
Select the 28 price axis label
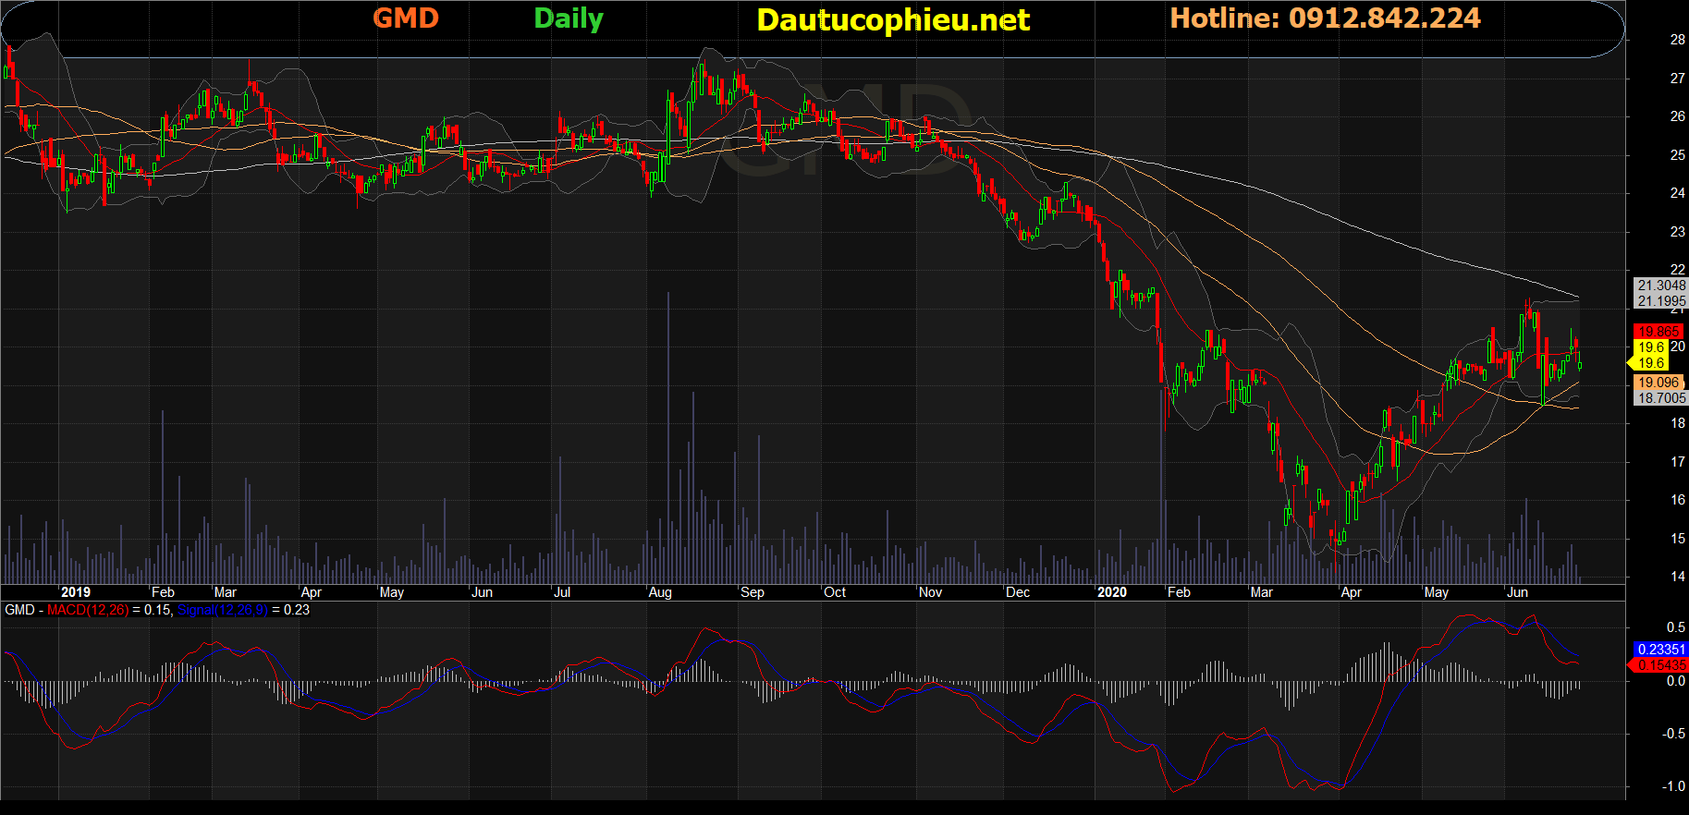(x=1677, y=40)
